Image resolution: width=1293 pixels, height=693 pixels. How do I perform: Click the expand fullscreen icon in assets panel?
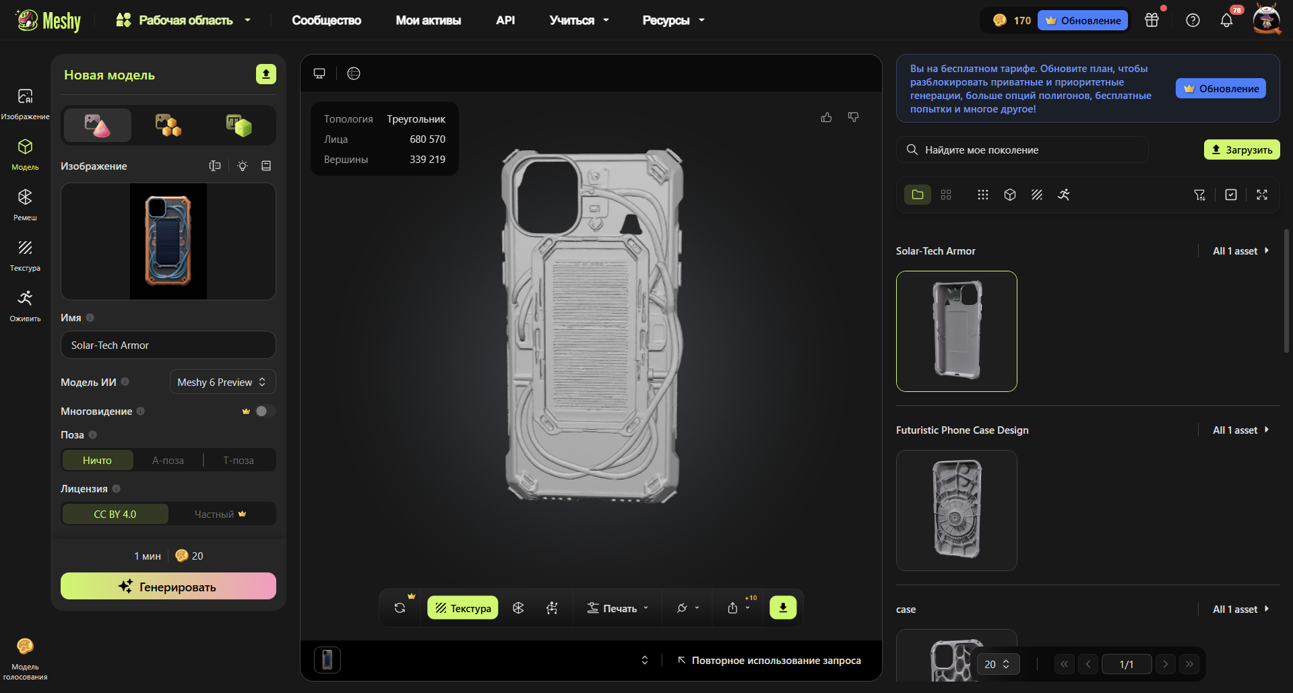(x=1262, y=195)
